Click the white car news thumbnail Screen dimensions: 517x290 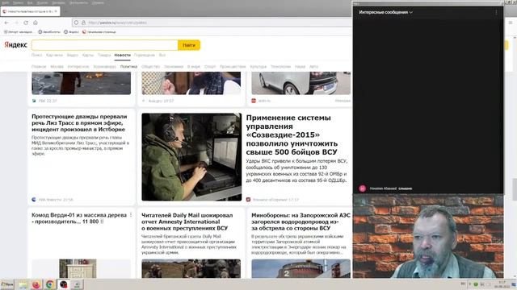301,84
